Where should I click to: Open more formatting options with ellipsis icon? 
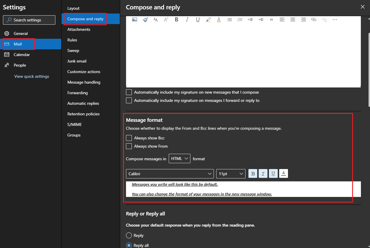tap(335, 19)
